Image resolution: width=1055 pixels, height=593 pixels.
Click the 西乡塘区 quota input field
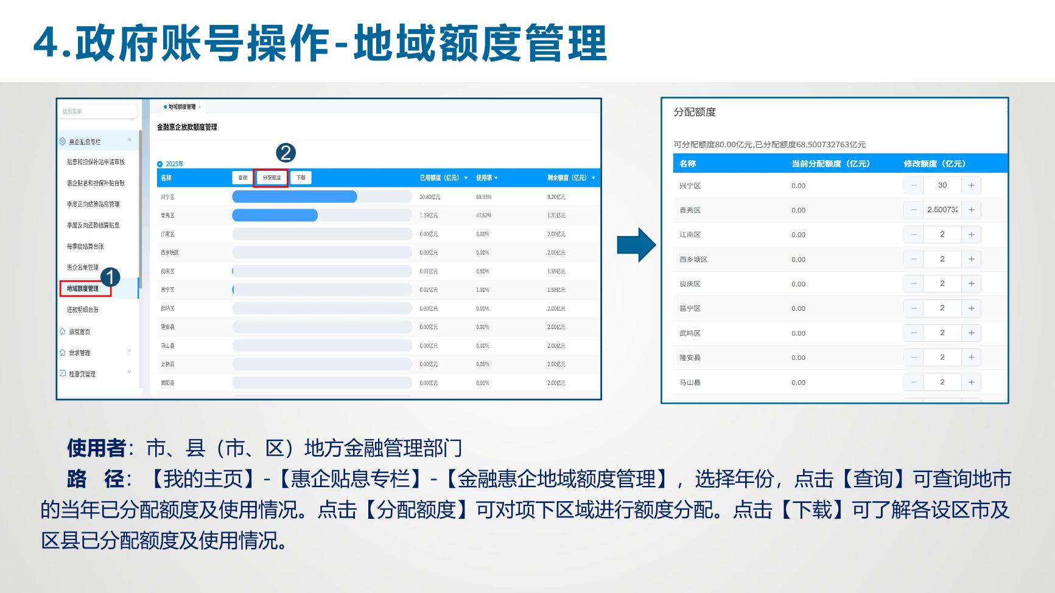[x=942, y=259]
